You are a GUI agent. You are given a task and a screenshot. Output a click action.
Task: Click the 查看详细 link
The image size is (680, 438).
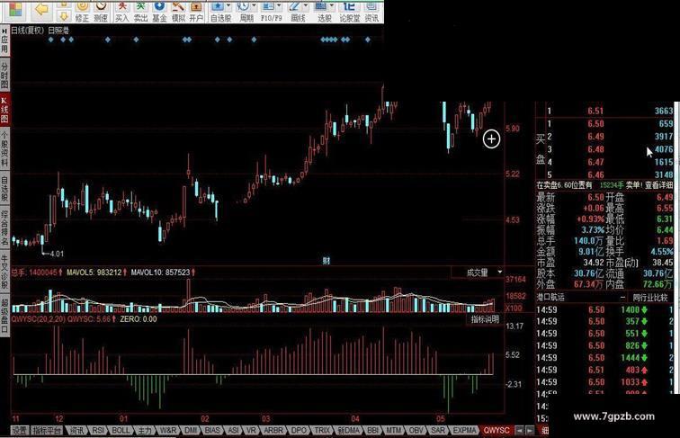658,185
